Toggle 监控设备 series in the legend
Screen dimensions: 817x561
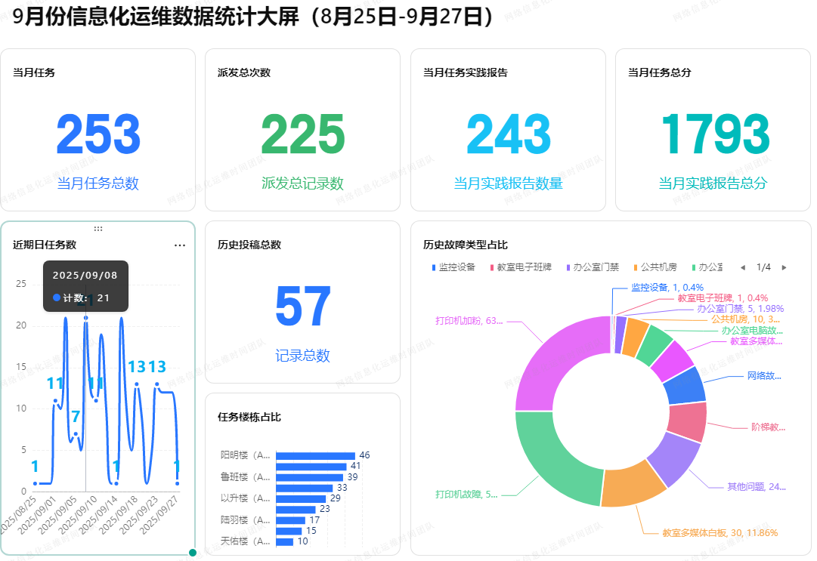coord(453,267)
